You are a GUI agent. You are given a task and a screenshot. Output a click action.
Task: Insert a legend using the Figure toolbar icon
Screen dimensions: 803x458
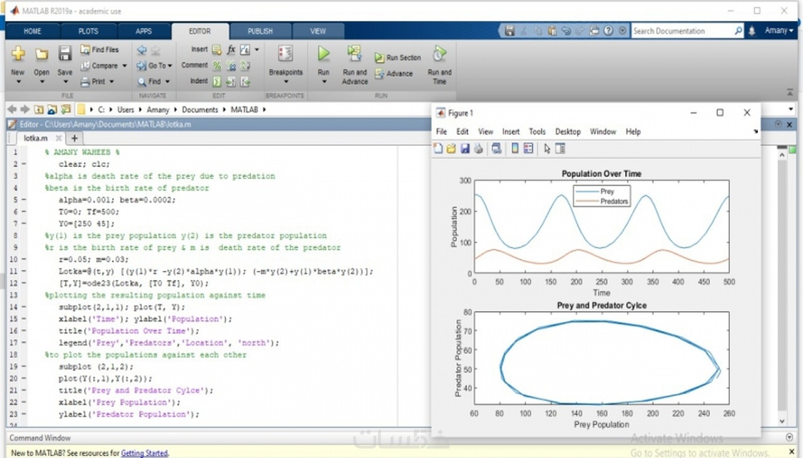coord(528,148)
